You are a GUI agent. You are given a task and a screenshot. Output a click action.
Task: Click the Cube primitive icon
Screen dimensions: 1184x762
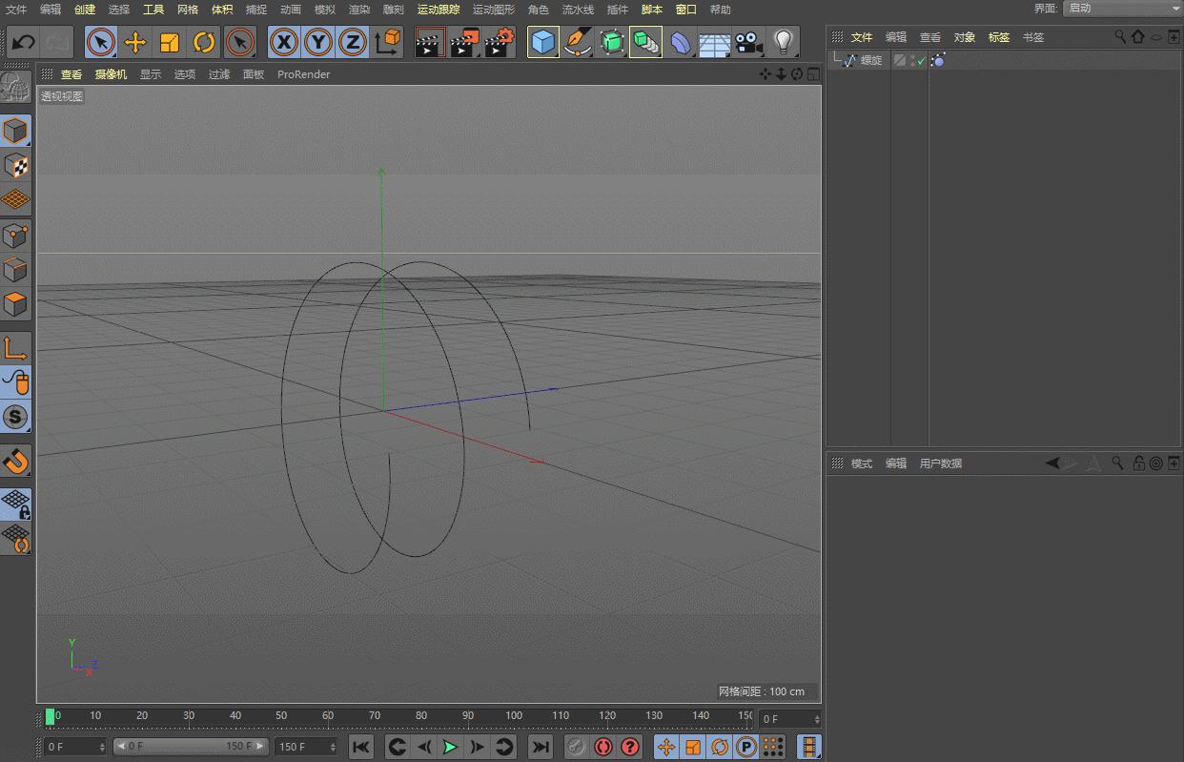tap(542, 42)
